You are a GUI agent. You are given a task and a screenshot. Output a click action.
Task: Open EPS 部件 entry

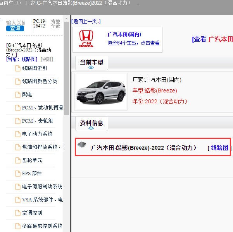pos(32,173)
